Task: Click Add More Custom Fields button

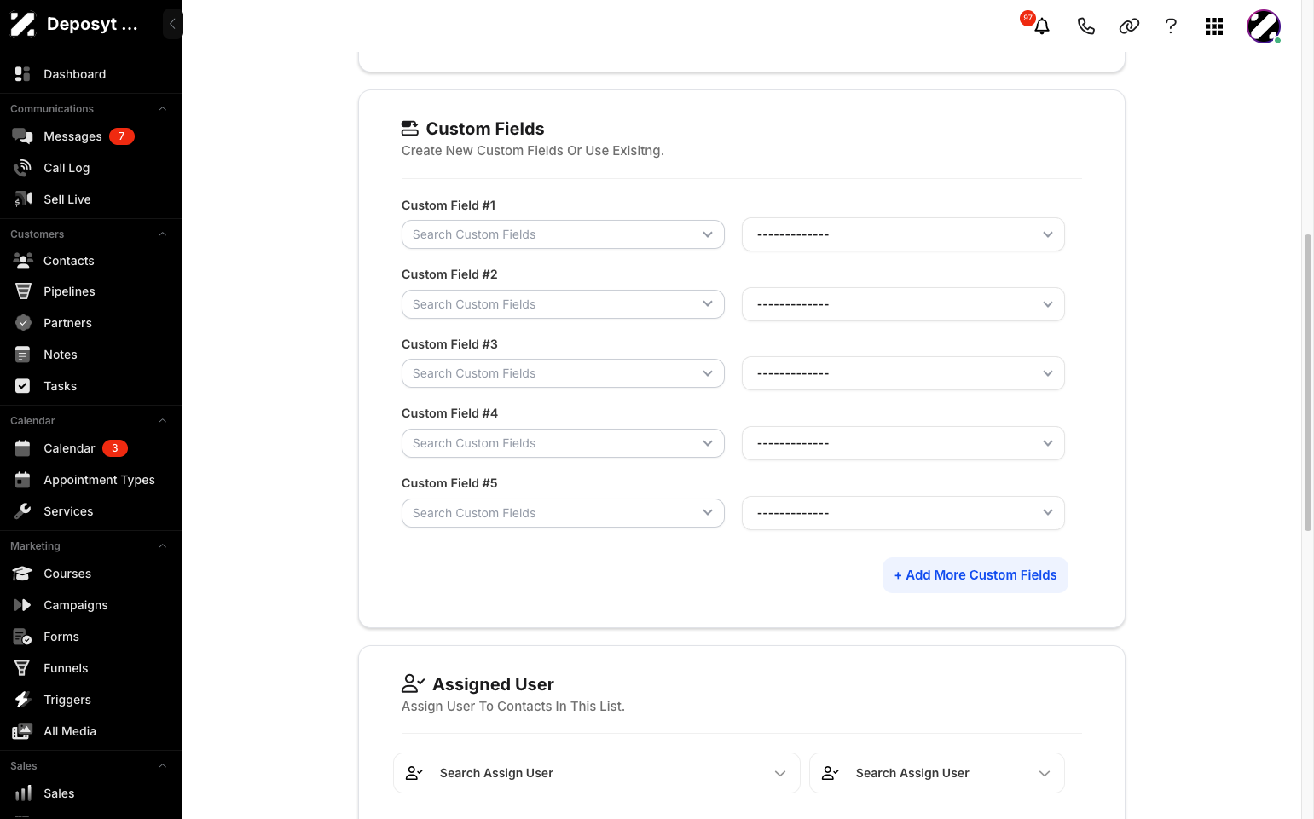Action: click(975, 575)
